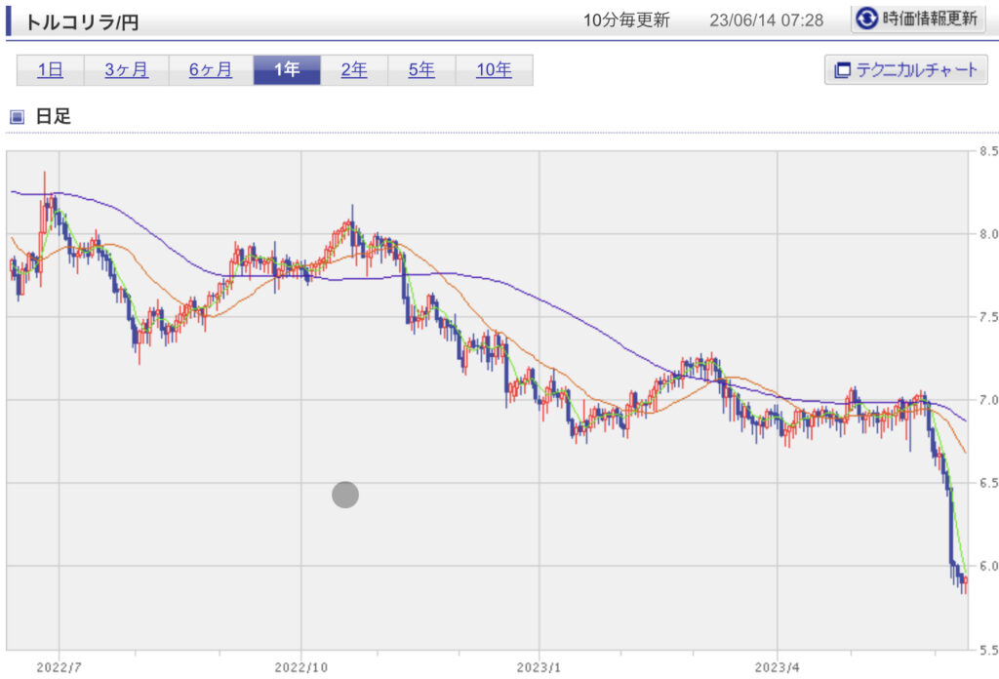Switch to the 1日 chart tab

coord(50,70)
